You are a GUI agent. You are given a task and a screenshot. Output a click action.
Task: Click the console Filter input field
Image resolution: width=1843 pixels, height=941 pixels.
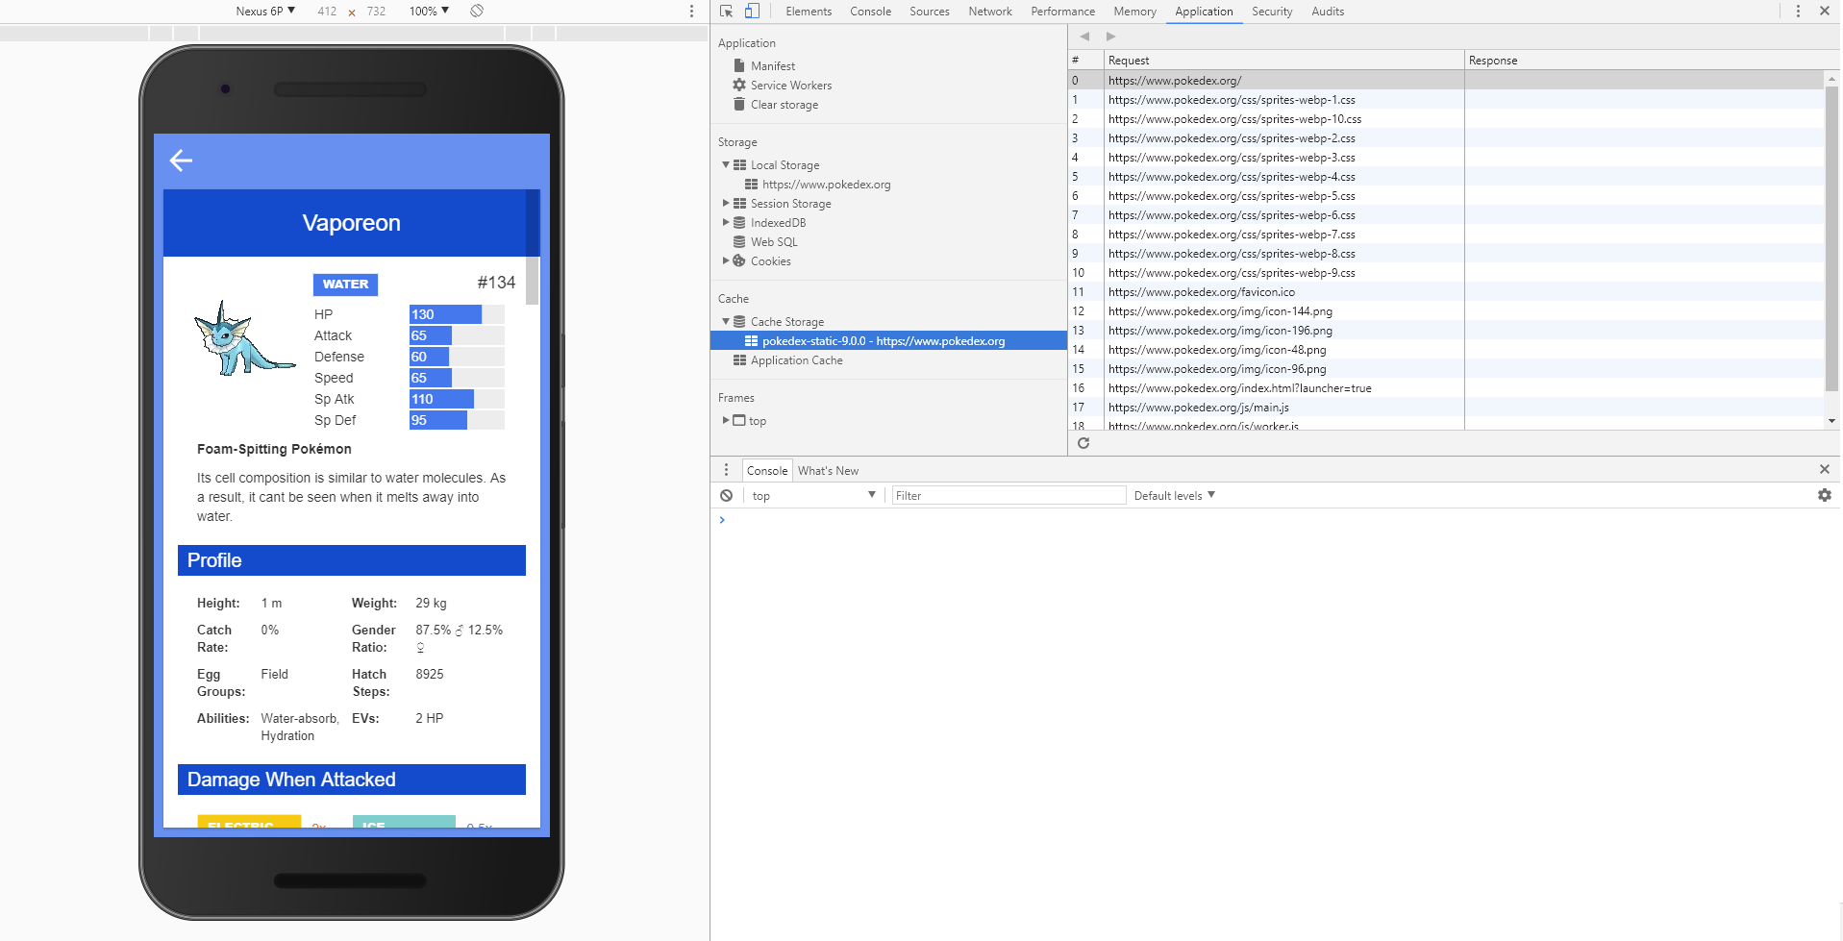[1008, 496]
